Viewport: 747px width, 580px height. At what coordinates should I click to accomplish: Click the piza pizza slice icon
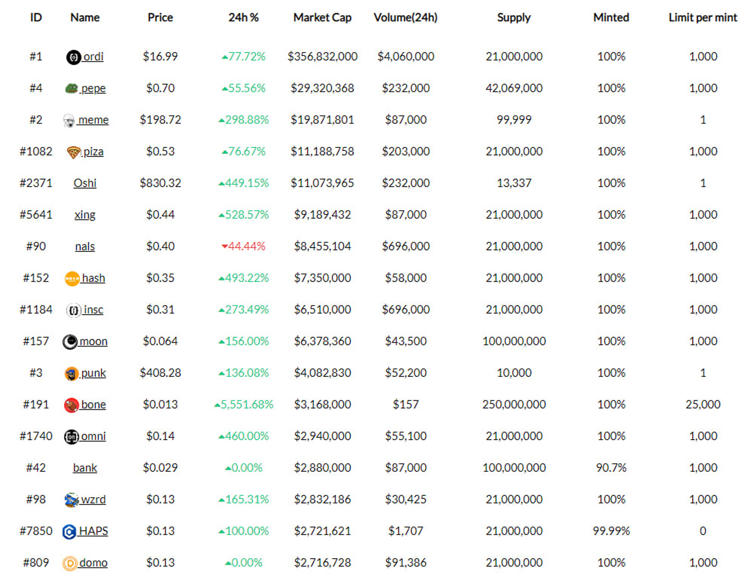pyautogui.click(x=74, y=152)
